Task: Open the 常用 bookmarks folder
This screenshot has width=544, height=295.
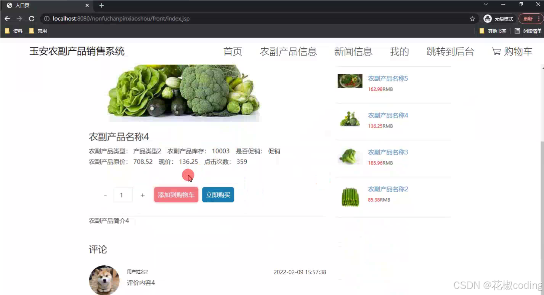Action: click(x=38, y=31)
